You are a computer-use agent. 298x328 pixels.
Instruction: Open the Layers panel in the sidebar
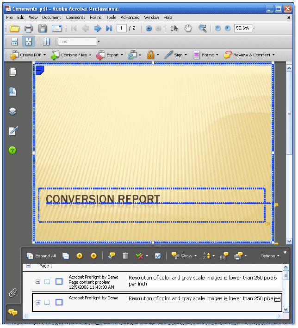pos(13,111)
